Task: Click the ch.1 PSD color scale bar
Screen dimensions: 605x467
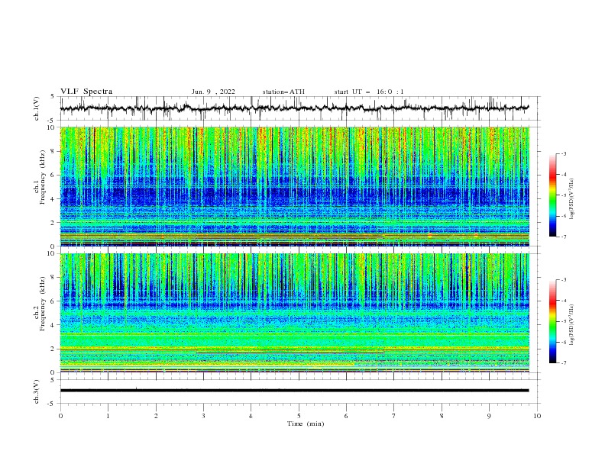Action: click(x=552, y=195)
